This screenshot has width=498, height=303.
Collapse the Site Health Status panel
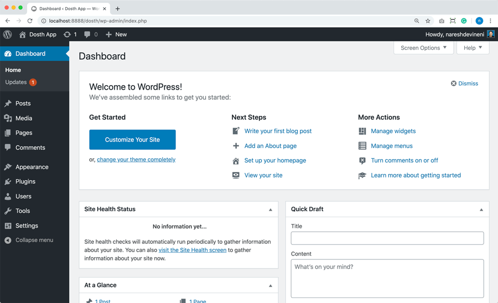click(x=271, y=210)
